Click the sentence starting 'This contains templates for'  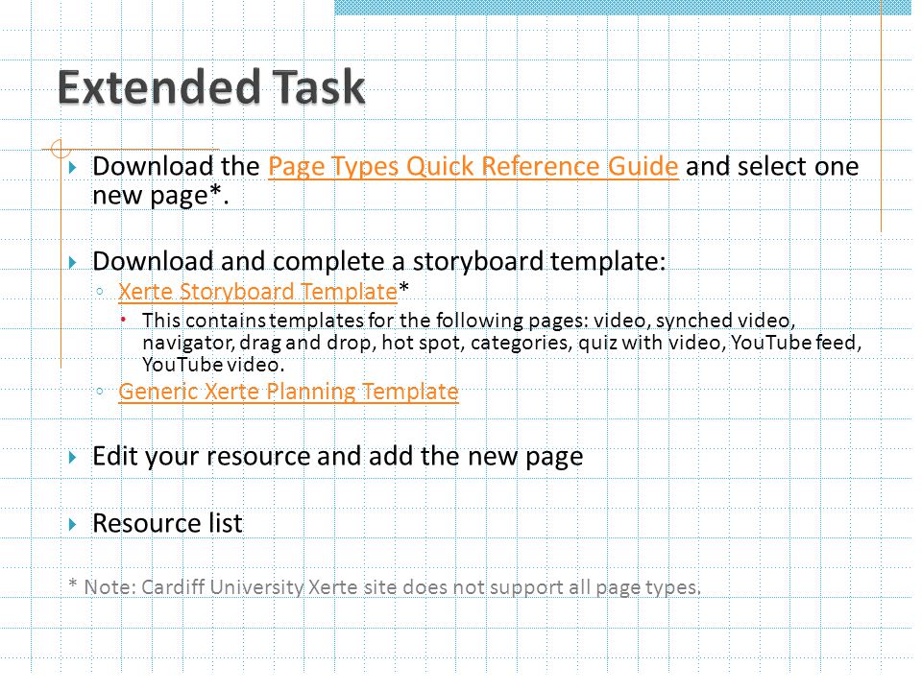[502, 343]
